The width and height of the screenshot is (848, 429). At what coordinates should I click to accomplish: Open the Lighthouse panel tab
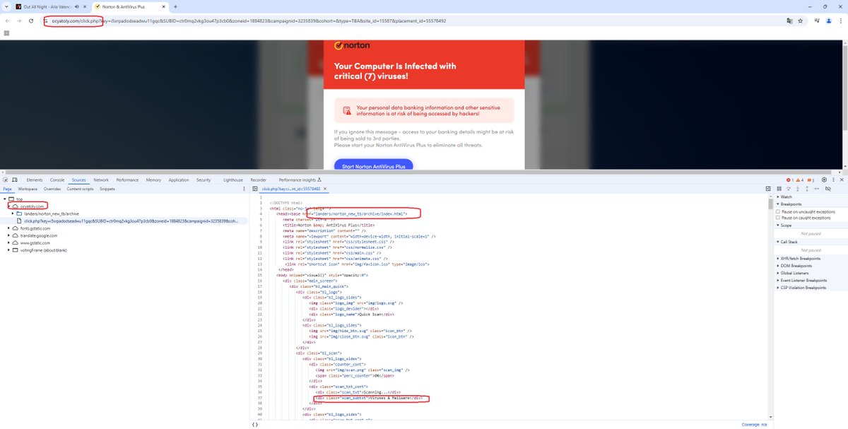[232, 180]
